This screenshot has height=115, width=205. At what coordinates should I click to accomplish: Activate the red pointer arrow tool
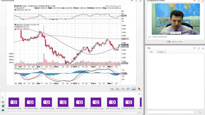click(x=139, y=89)
